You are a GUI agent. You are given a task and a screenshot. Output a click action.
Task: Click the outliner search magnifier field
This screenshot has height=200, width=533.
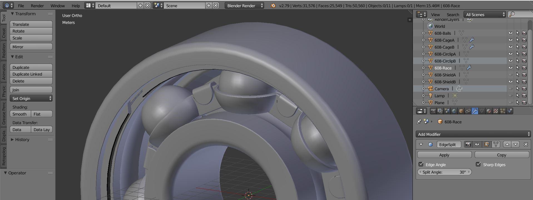click(520, 14)
